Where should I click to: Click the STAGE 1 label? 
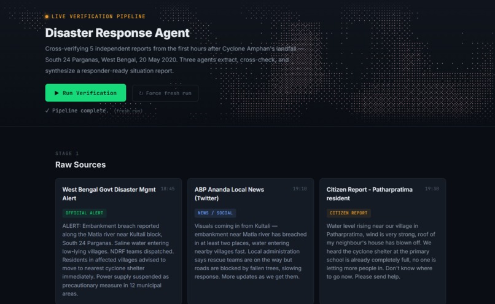tap(67, 154)
